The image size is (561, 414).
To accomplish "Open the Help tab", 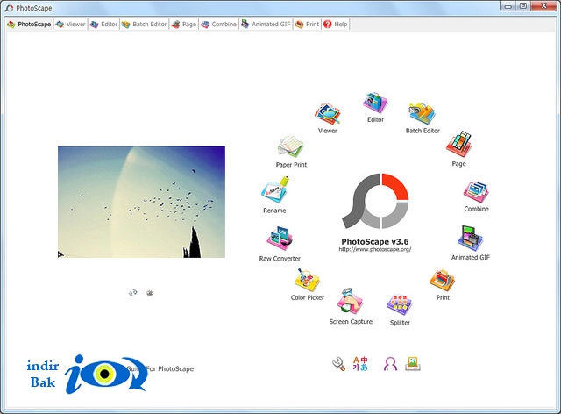I will (335, 24).
